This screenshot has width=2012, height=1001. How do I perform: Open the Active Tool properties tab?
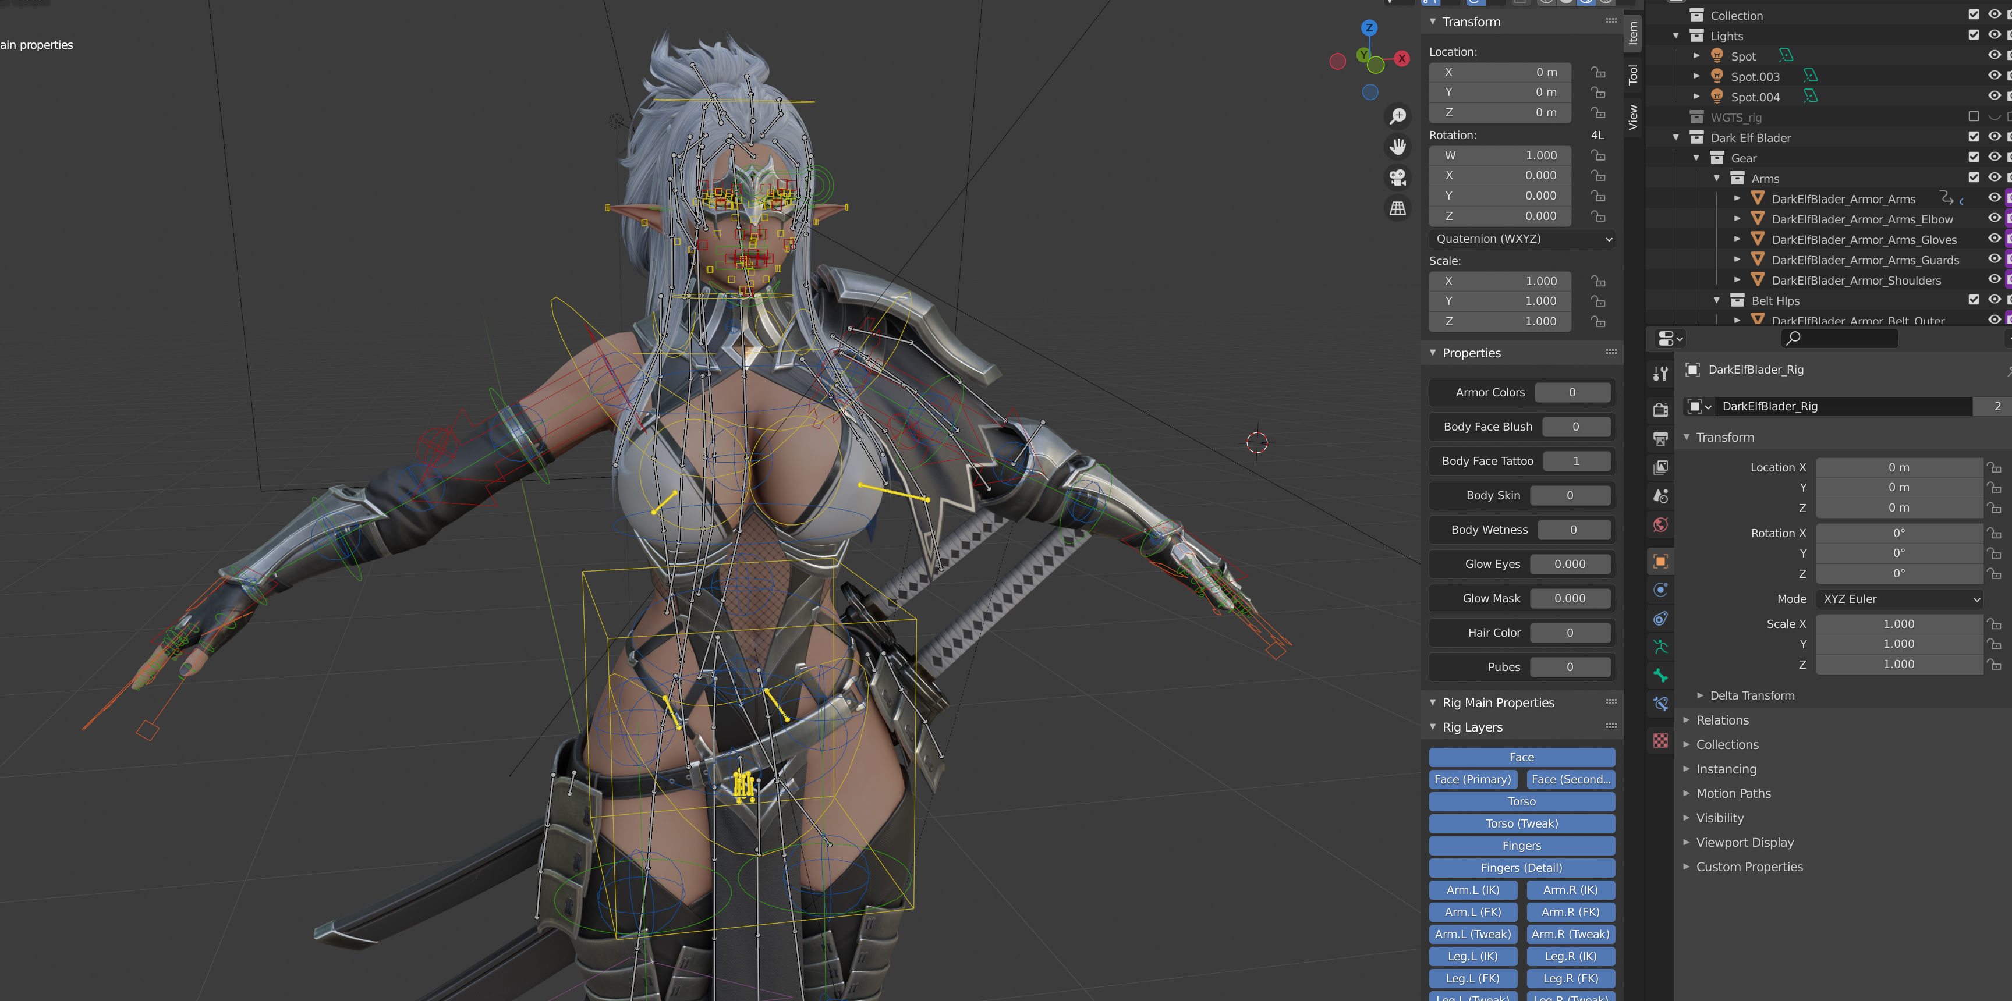[1660, 374]
